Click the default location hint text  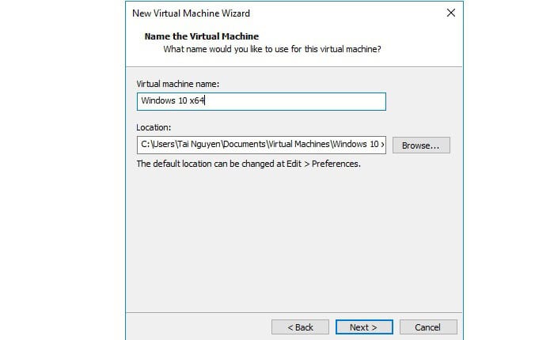tap(249, 164)
